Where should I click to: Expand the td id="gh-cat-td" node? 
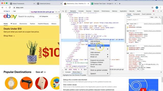[x=77, y=36]
